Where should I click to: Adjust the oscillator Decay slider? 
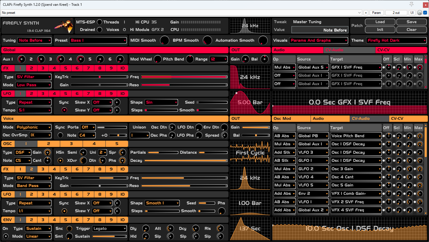(186, 160)
